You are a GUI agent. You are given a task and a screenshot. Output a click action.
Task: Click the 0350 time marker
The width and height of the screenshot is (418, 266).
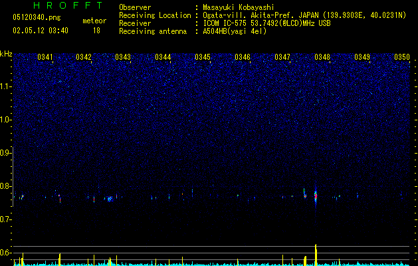click(x=402, y=57)
